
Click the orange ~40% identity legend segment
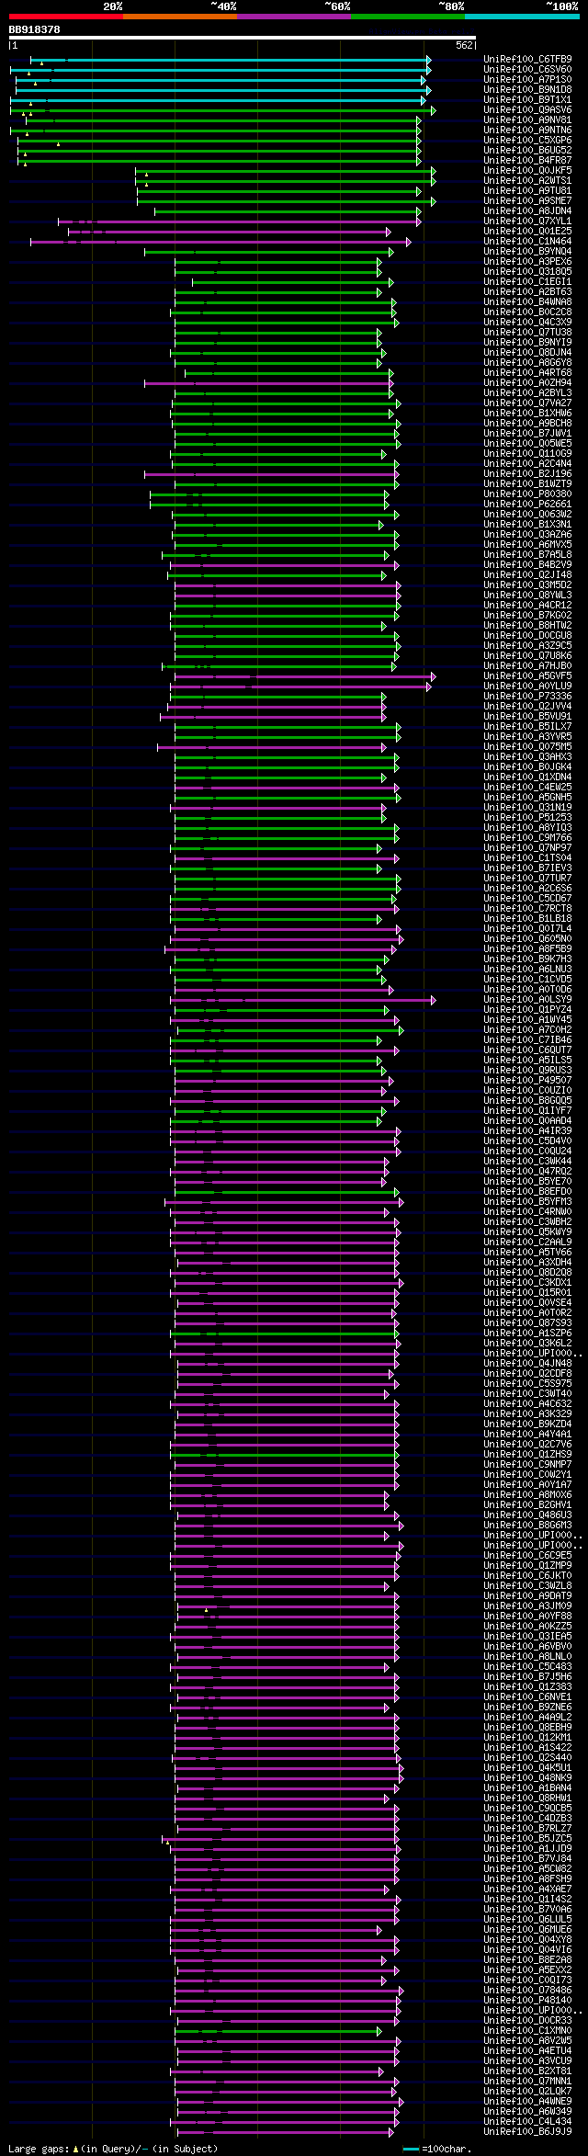coord(179,17)
